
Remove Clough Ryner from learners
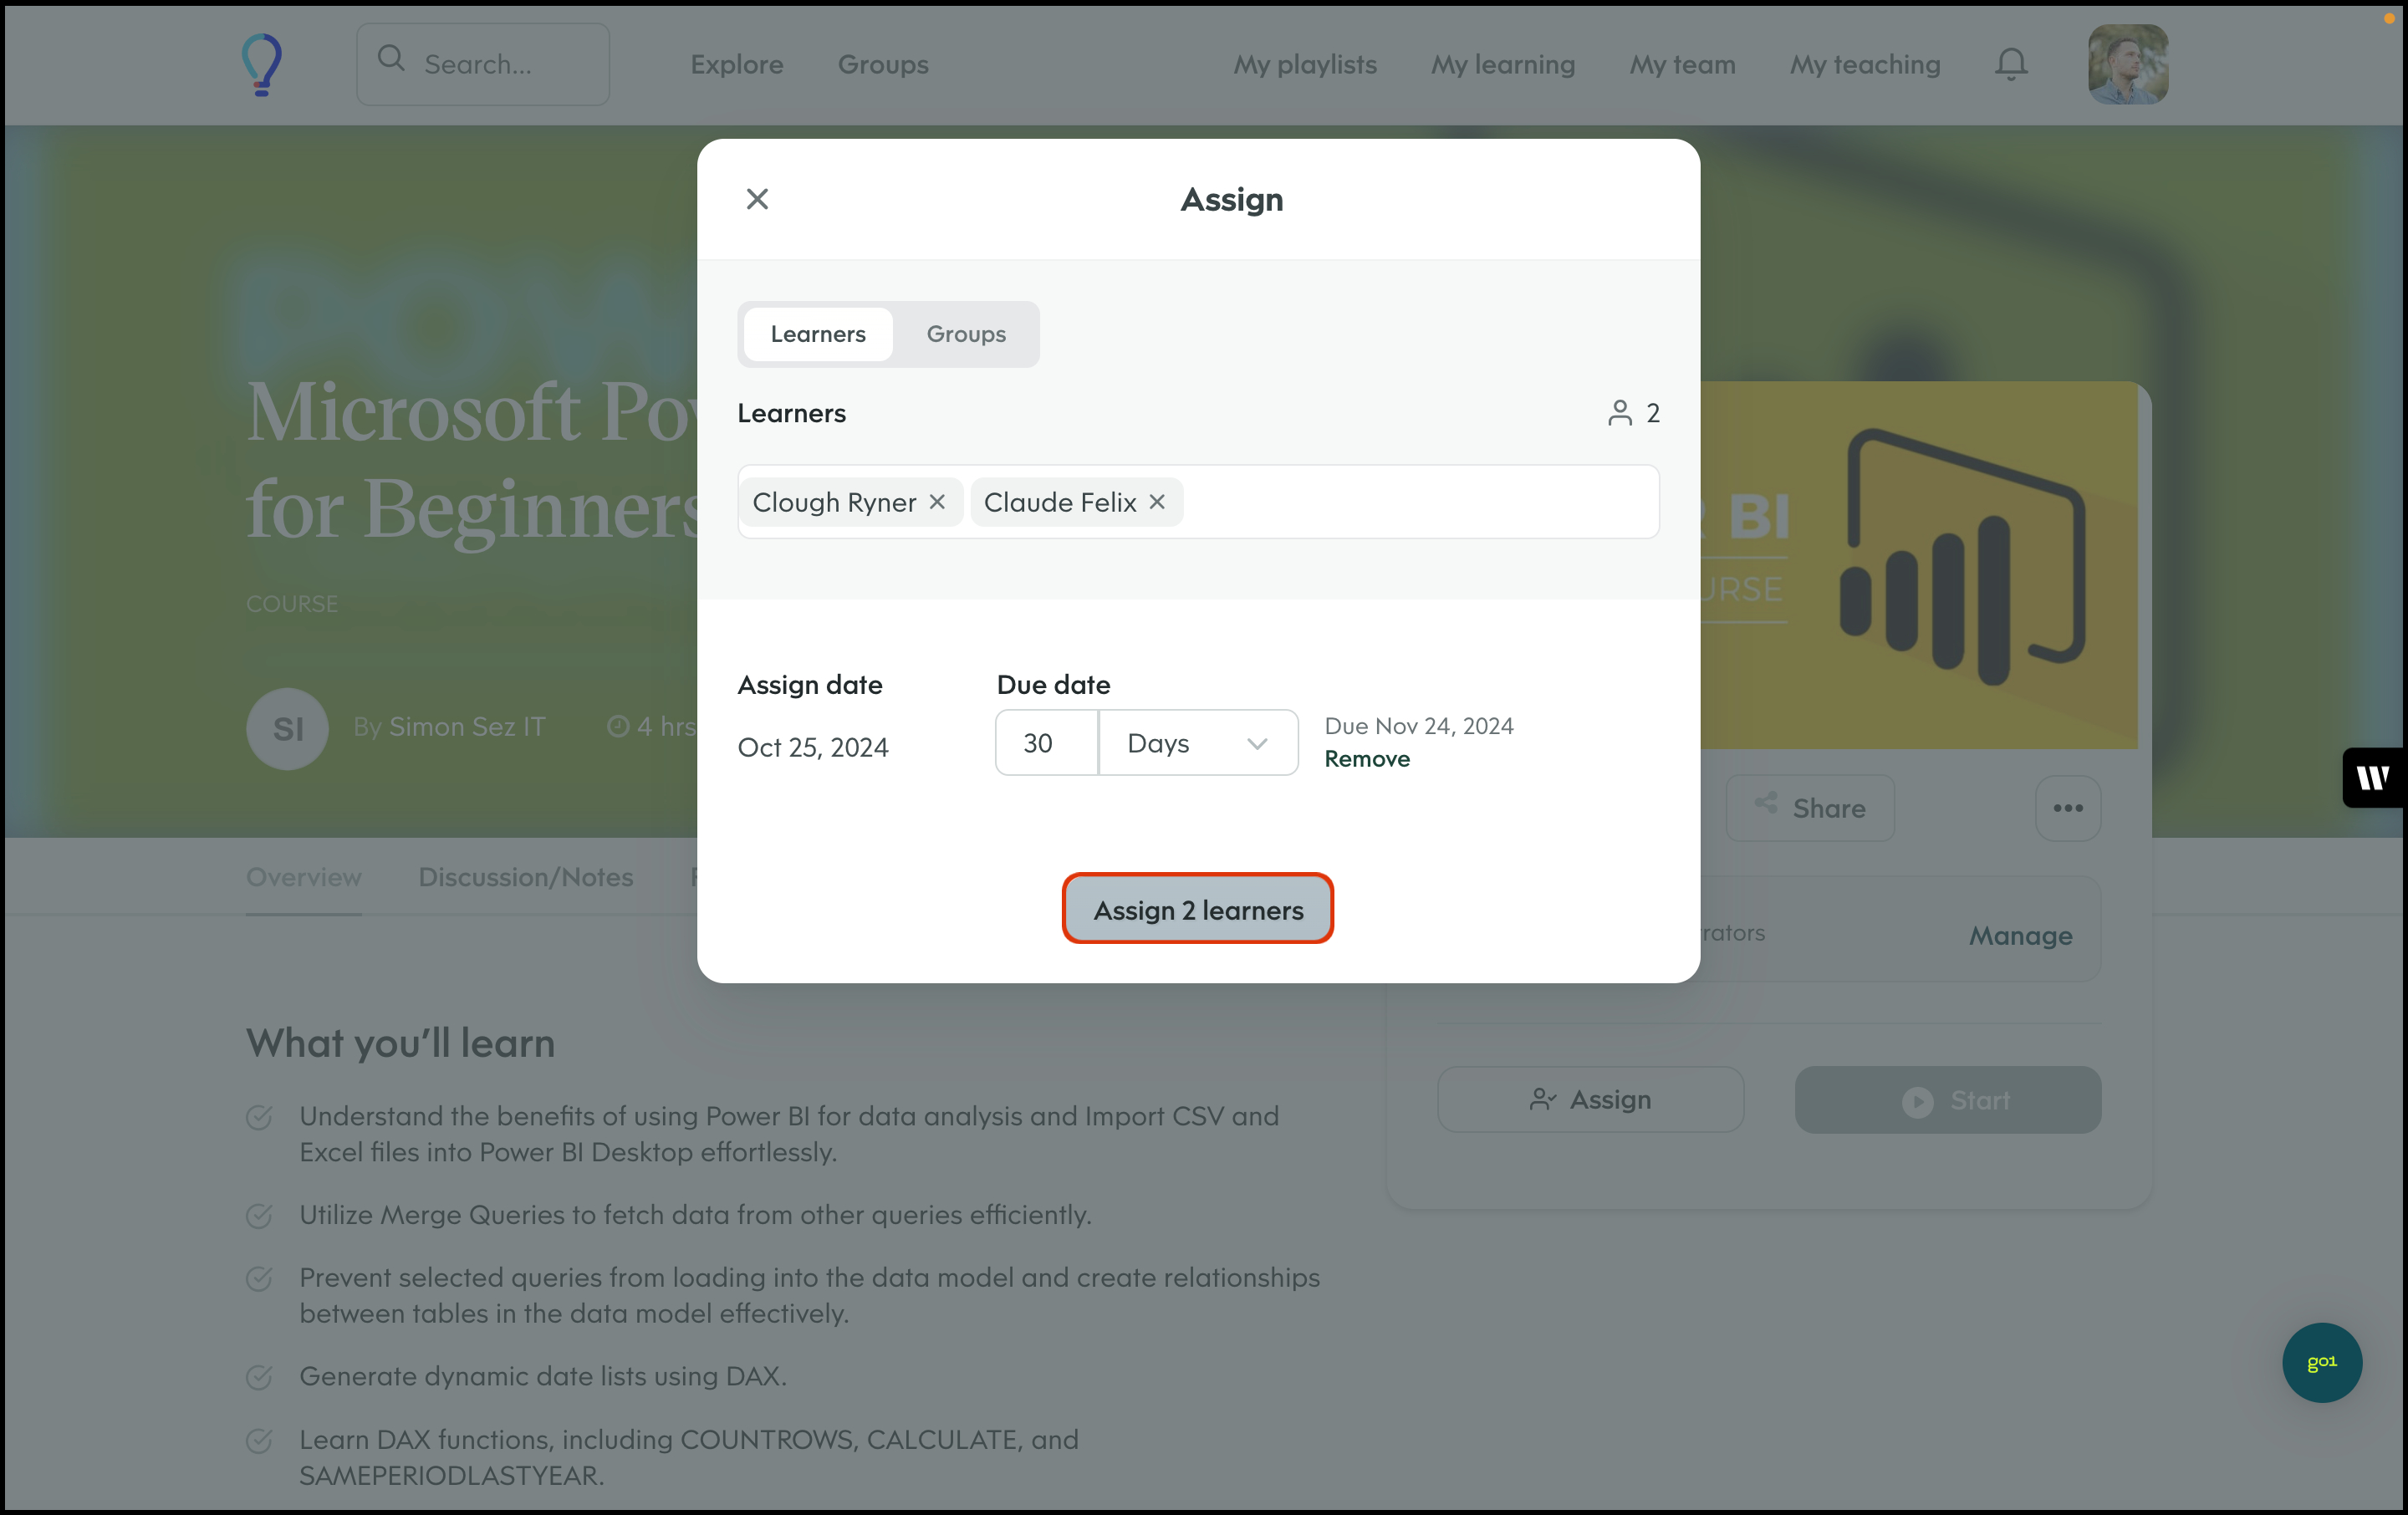(937, 502)
